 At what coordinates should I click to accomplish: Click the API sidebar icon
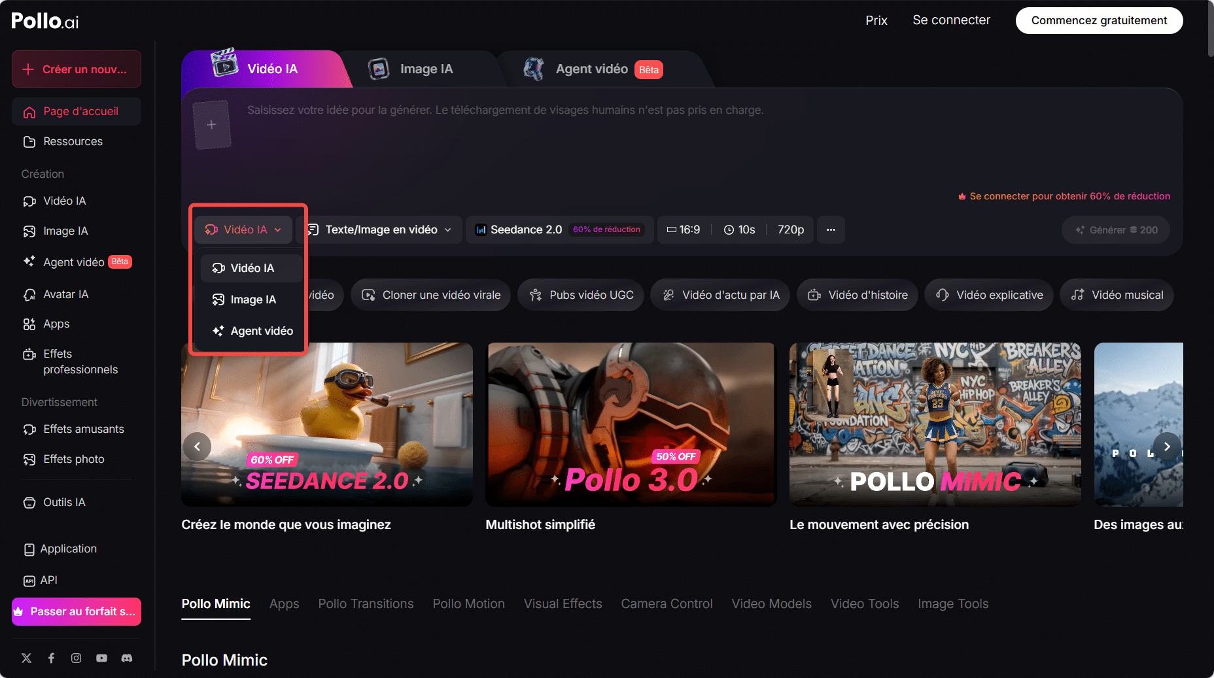tap(29, 581)
